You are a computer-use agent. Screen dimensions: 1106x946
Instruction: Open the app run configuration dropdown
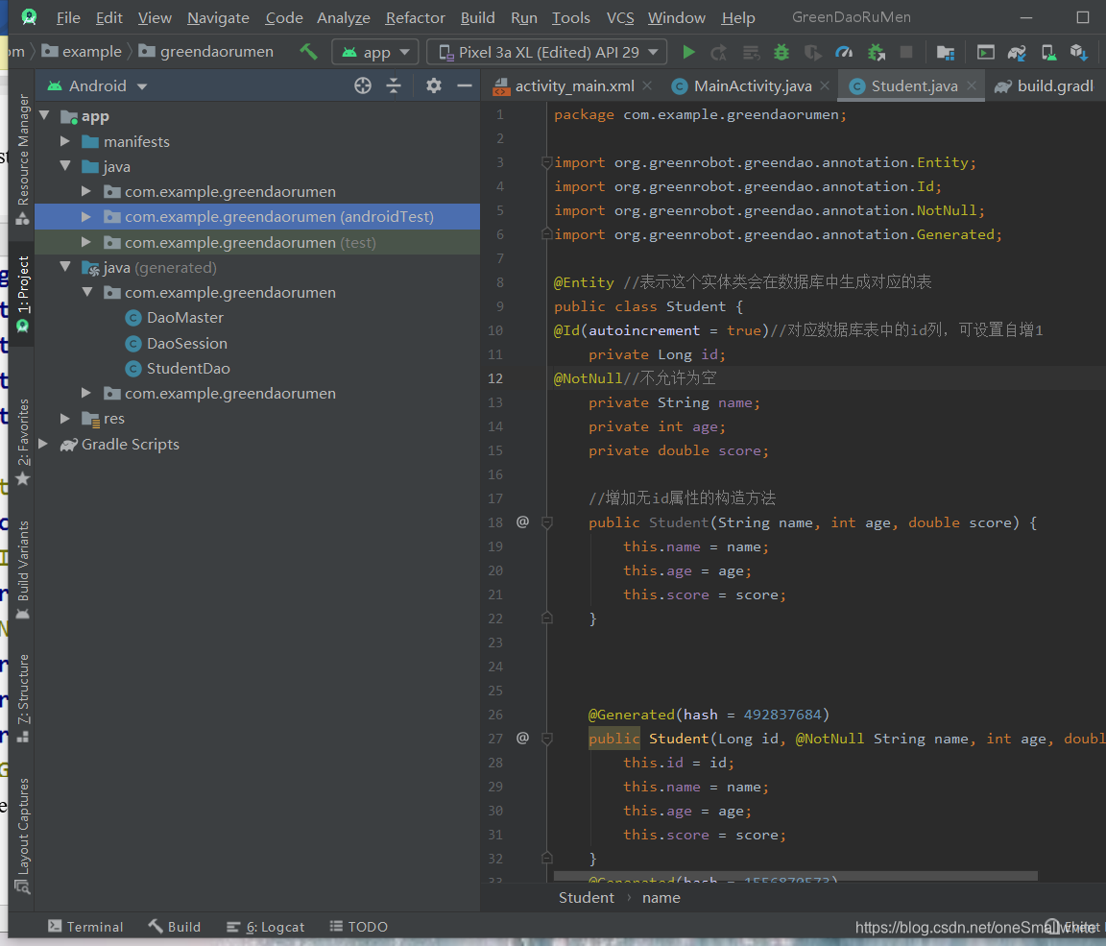[375, 52]
